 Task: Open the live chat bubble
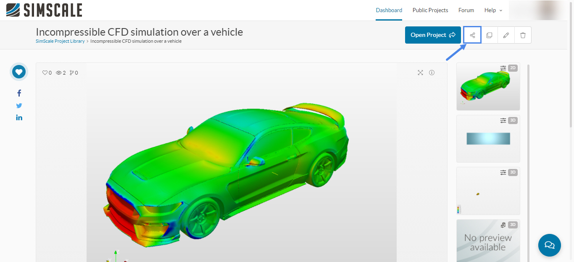point(549,245)
